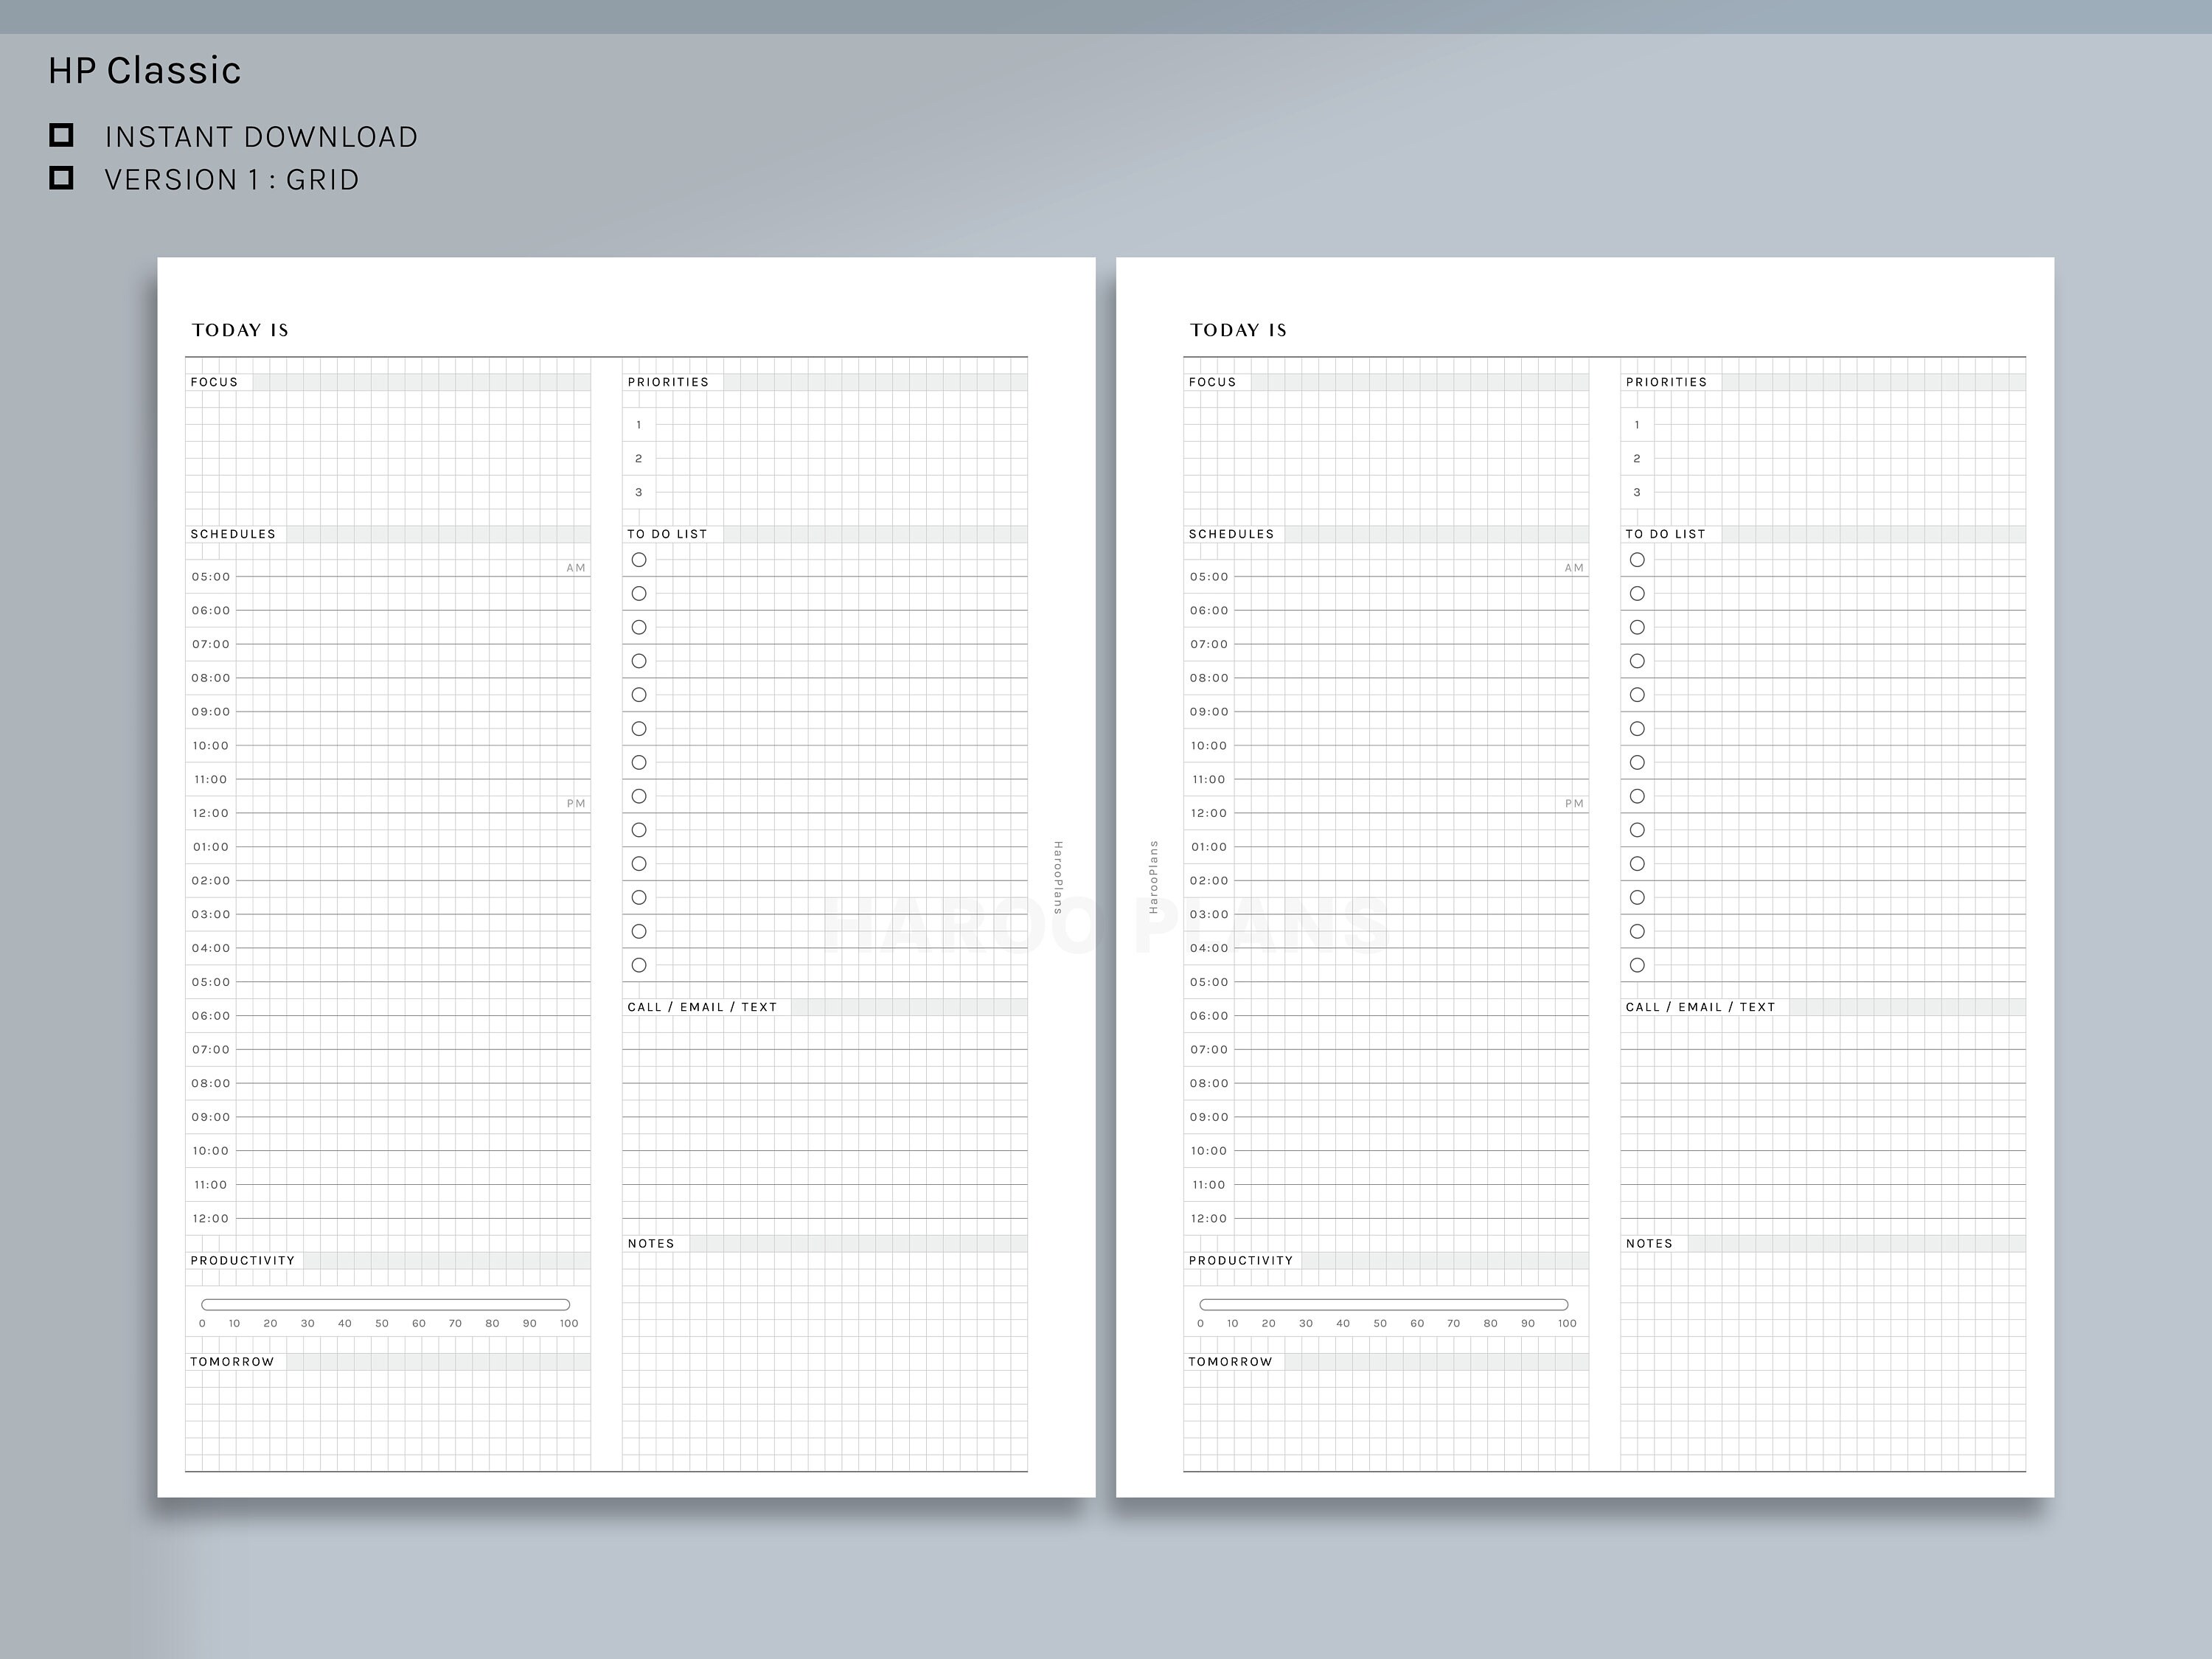This screenshot has height=1659, width=2212.
Task: Click the VERSION 1 : GRID label
Action: (232, 180)
